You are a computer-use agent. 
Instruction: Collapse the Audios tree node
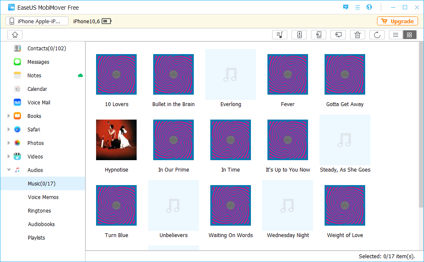click(x=9, y=170)
